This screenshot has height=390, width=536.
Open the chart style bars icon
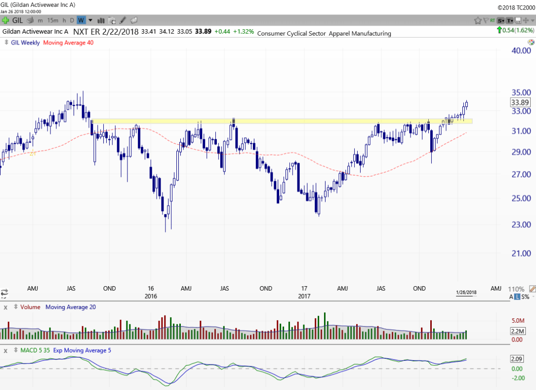click(x=101, y=20)
